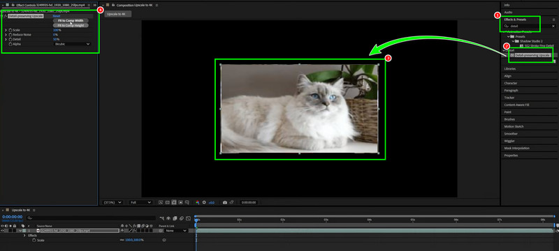The image size is (559, 251).
Task: Show hidden panels with double-chevron button
Action: [95, 6]
